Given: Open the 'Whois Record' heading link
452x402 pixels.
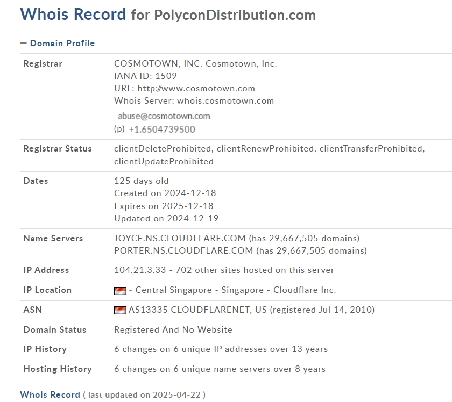Looking at the screenshot, I should pyautogui.click(x=73, y=15).
